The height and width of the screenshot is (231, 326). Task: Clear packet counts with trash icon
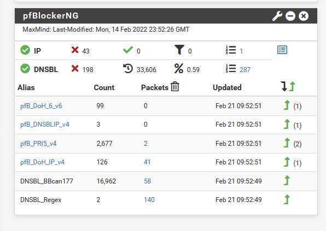pyautogui.click(x=175, y=86)
